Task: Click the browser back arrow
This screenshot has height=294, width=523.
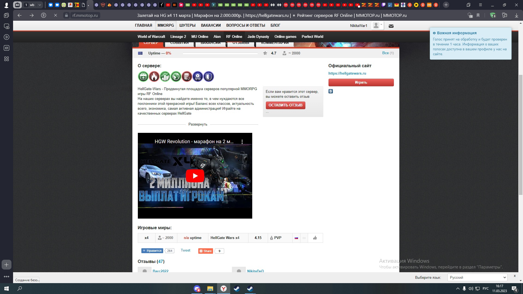Action: pos(20,16)
